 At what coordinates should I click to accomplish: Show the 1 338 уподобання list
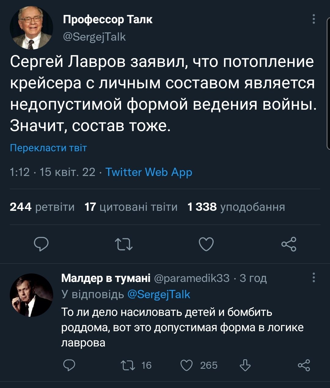coord(236,207)
